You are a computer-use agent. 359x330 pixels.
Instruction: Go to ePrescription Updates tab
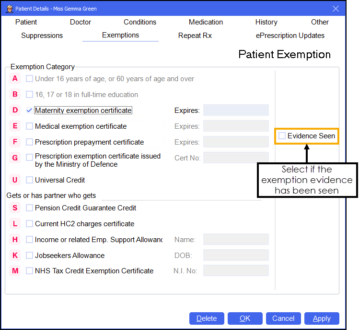pos(290,36)
